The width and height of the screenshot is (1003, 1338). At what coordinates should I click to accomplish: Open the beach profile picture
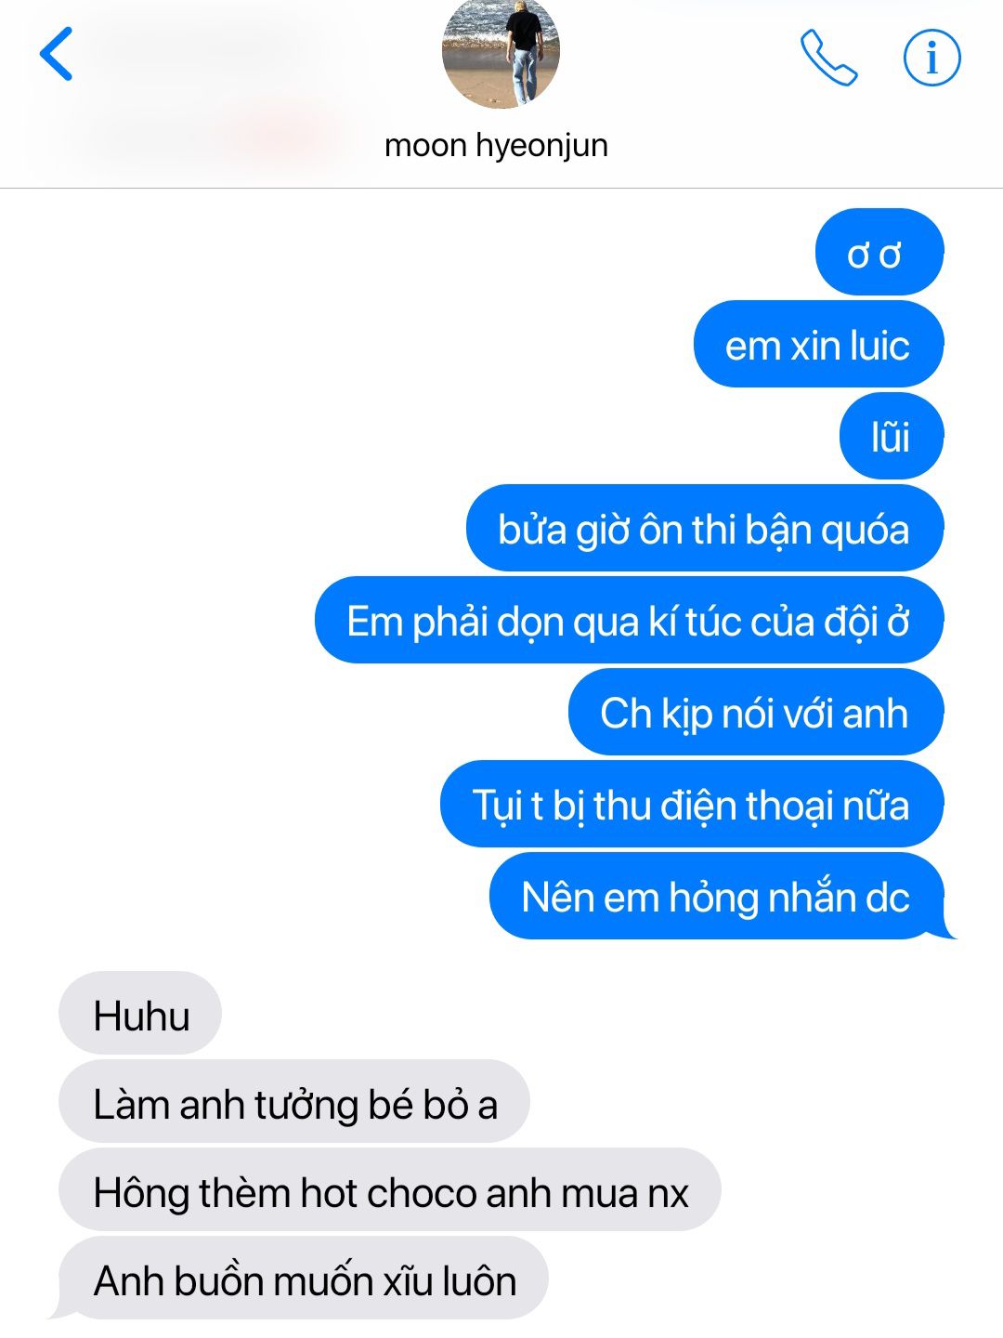click(501, 51)
